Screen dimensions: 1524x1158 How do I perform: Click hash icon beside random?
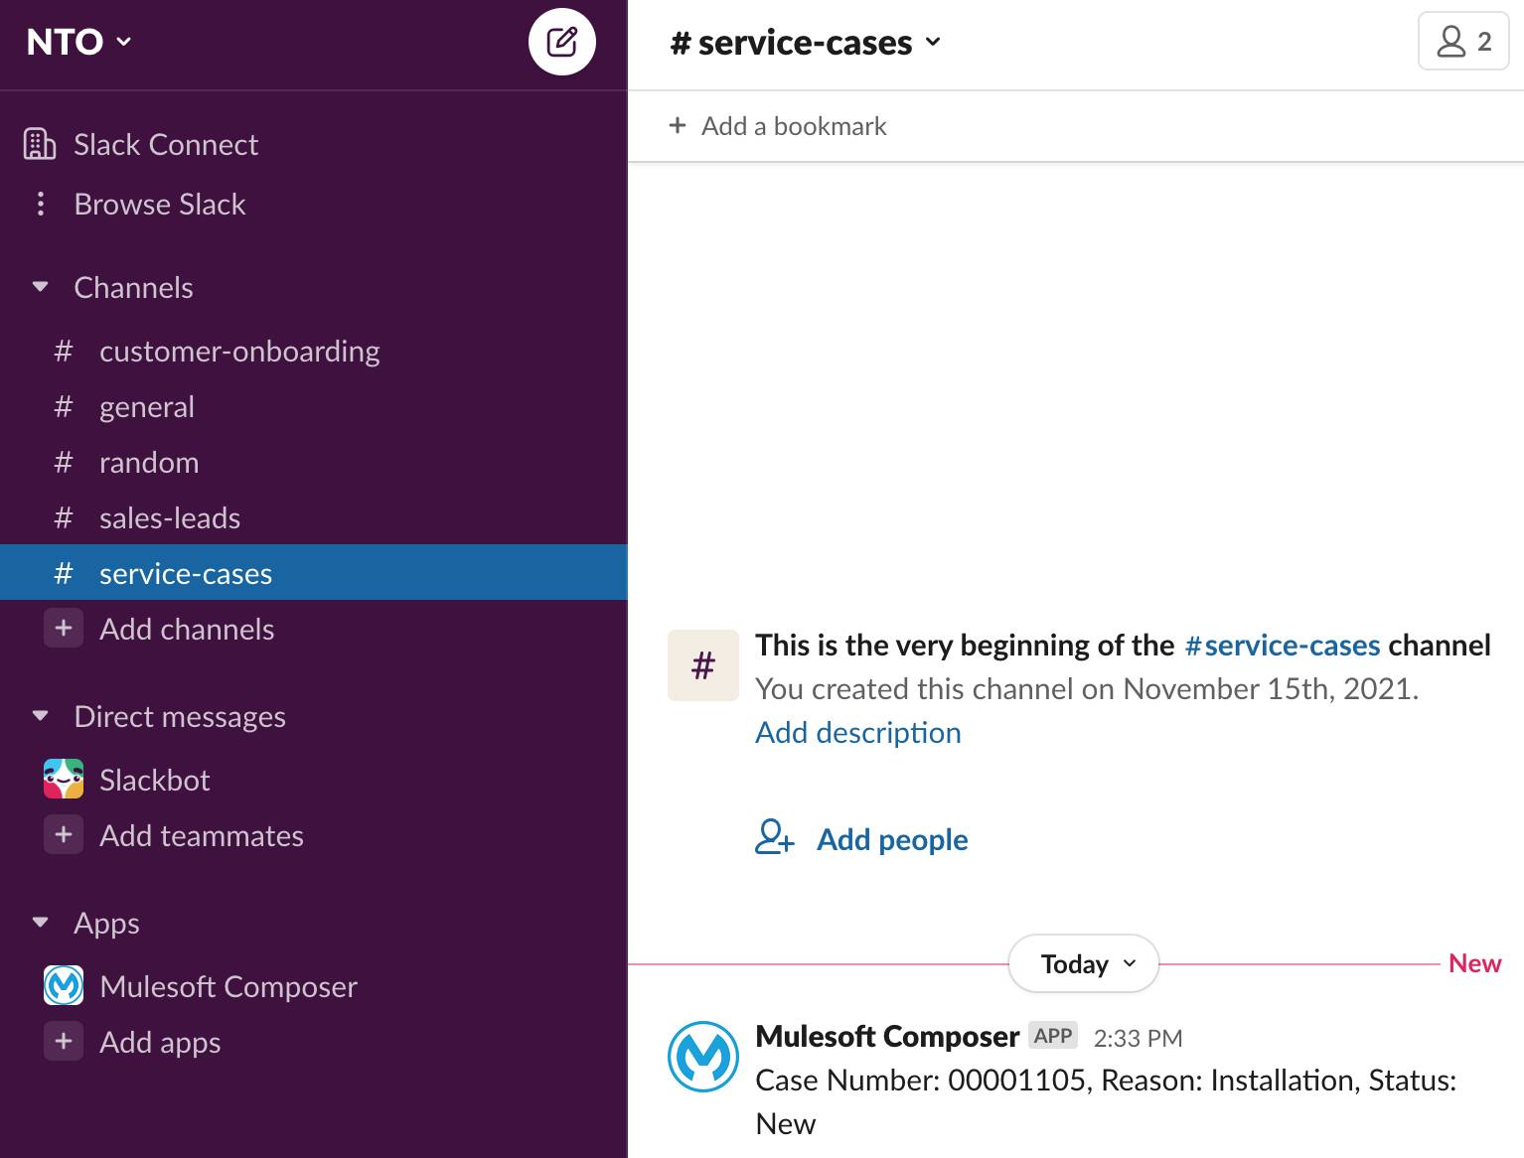(64, 462)
